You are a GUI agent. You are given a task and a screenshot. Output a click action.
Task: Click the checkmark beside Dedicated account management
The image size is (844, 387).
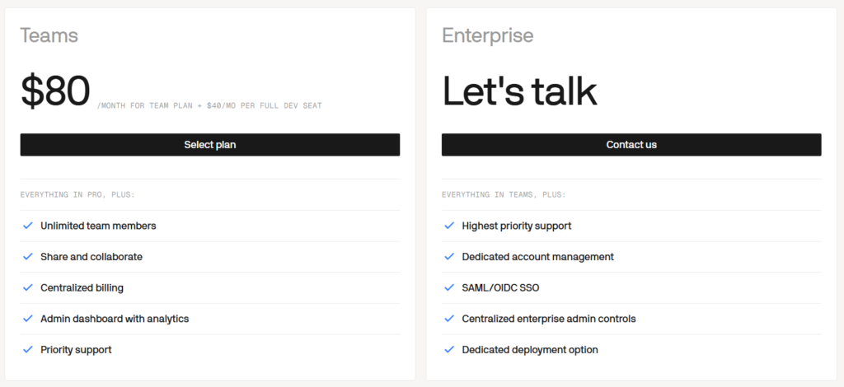click(449, 257)
